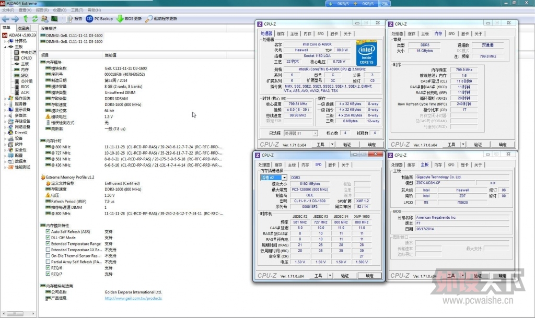
Task: Open 工具 dropdown arrow in CPU-Z processor window
Action: tap(332, 145)
